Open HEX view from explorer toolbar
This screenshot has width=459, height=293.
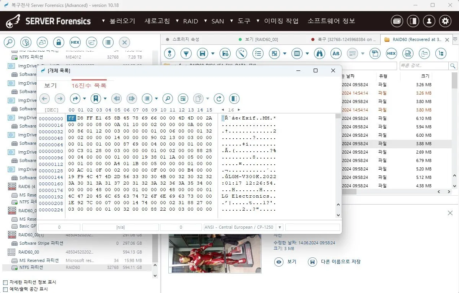point(391,53)
